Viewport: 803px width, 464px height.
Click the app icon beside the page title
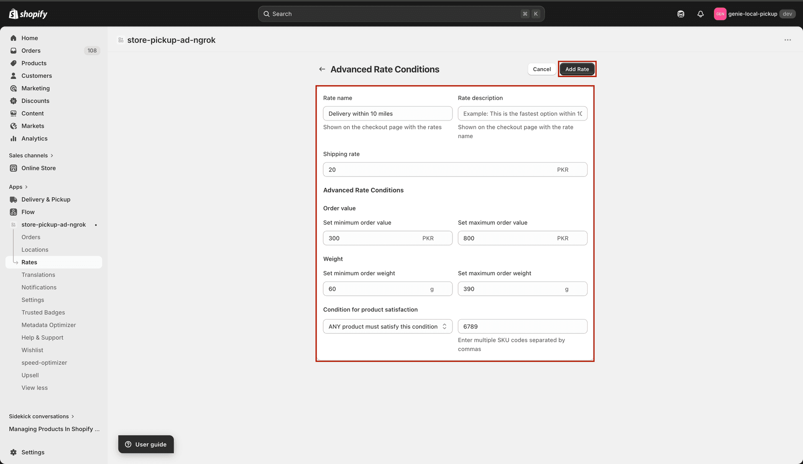point(121,40)
